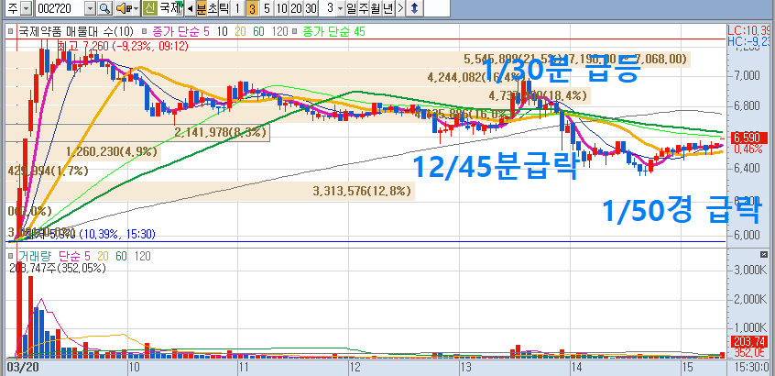The width and height of the screenshot is (775, 376).
Task: Click the blue 10 moving average legend
Action: tap(222, 32)
